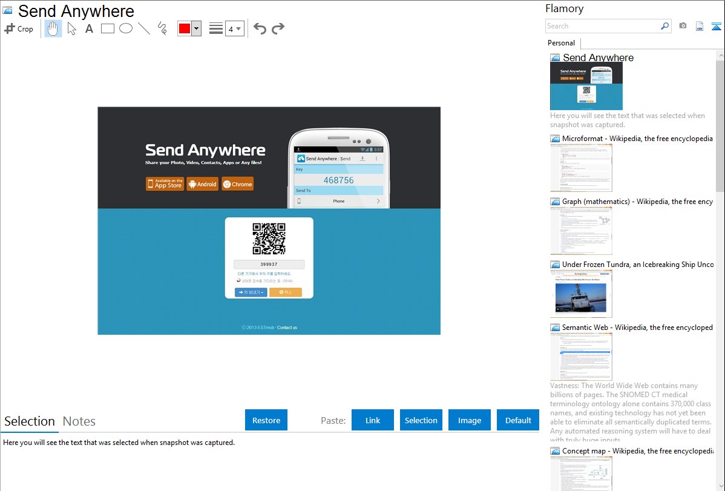Image resolution: width=725 pixels, height=491 pixels.
Task: Click the icon beside Semantic Web entry
Action: pyautogui.click(x=556, y=328)
